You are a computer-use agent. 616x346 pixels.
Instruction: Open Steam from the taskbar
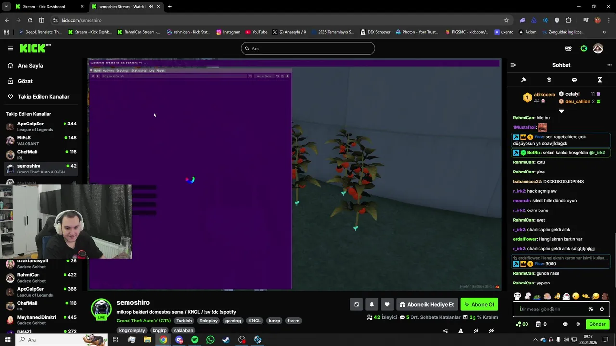[226, 340]
